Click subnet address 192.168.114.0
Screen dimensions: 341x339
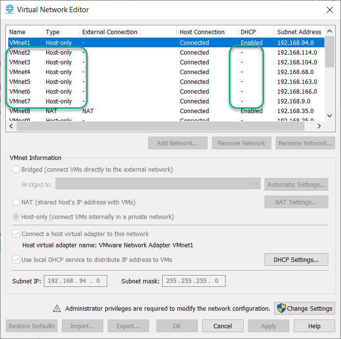297,53
